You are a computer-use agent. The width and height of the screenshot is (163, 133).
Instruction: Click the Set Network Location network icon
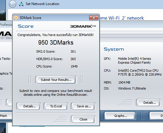(x=21, y=4)
